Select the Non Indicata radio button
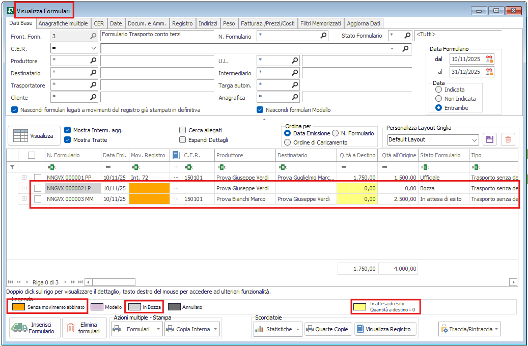The width and height of the screenshot is (528, 346). click(x=438, y=99)
